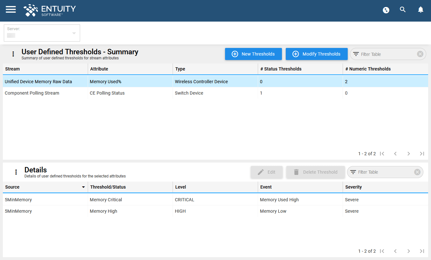
Task: Clear the Summary filter table field
Action: [x=420, y=54]
